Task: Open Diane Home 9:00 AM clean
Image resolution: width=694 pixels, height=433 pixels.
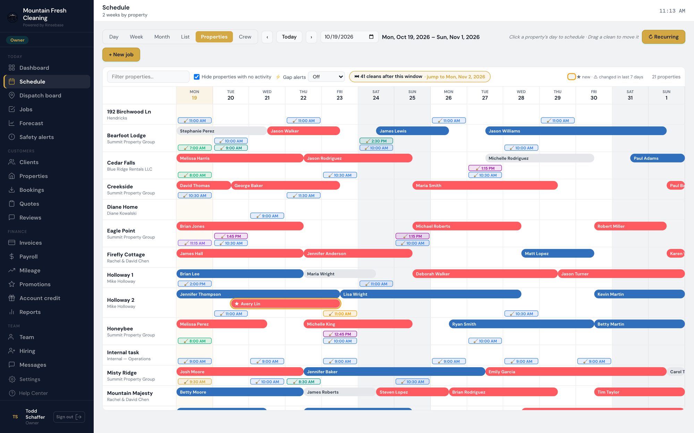Action: click(x=267, y=216)
